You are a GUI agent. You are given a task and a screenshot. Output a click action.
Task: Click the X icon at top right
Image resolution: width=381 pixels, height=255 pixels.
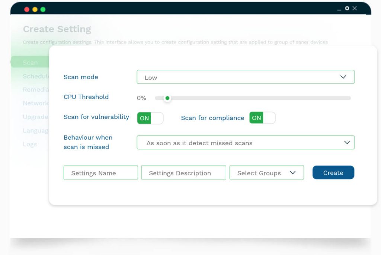(x=355, y=8)
